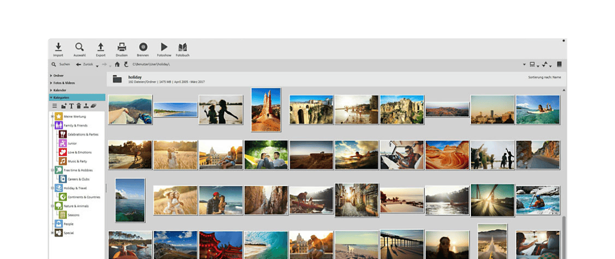Delete category with the trash icon
This screenshot has width=615, height=259.
(x=79, y=106)
